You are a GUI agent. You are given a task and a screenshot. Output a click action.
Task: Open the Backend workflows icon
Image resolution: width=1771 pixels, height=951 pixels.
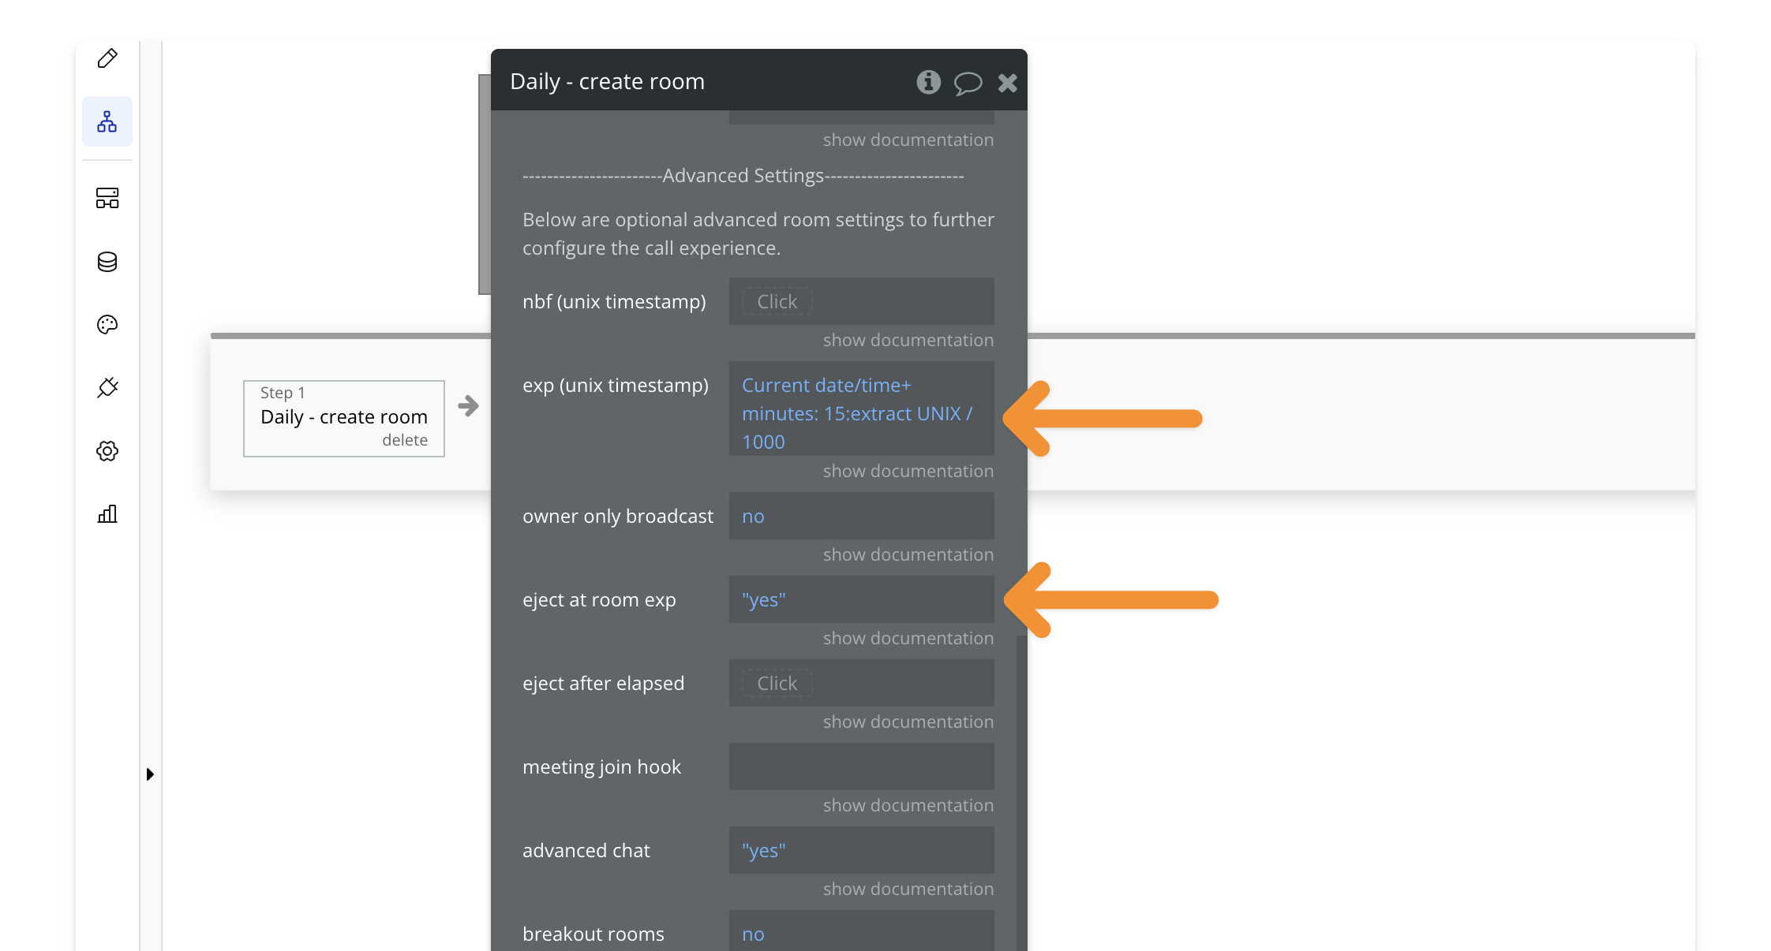tap(107, 198)
